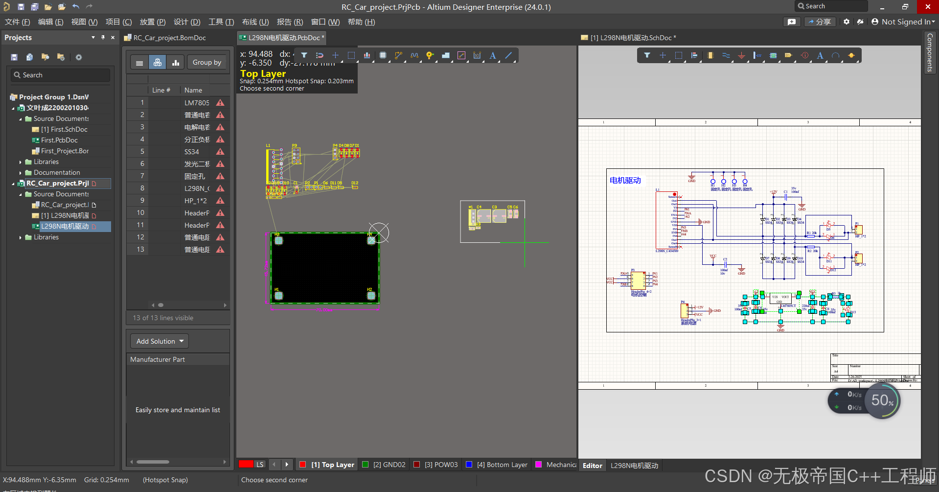Image resolution: width=939 pixels, height=492 pixels.
Task: Click the top-right global Search box
Action: coord(830,6)
